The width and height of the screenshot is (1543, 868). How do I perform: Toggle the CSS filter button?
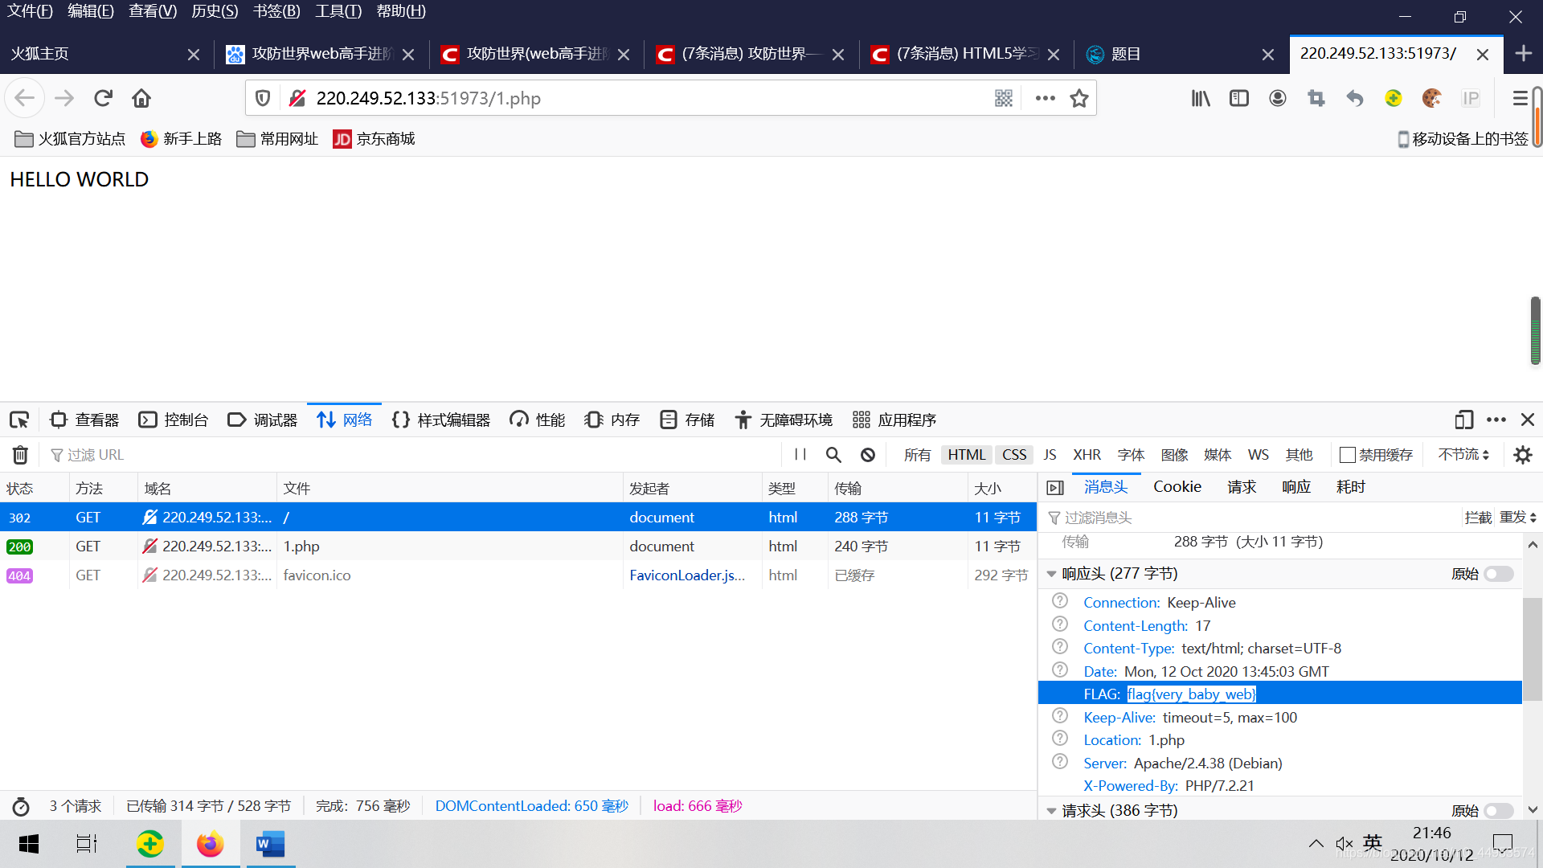pyautogui.click(x=1014, y=455)
